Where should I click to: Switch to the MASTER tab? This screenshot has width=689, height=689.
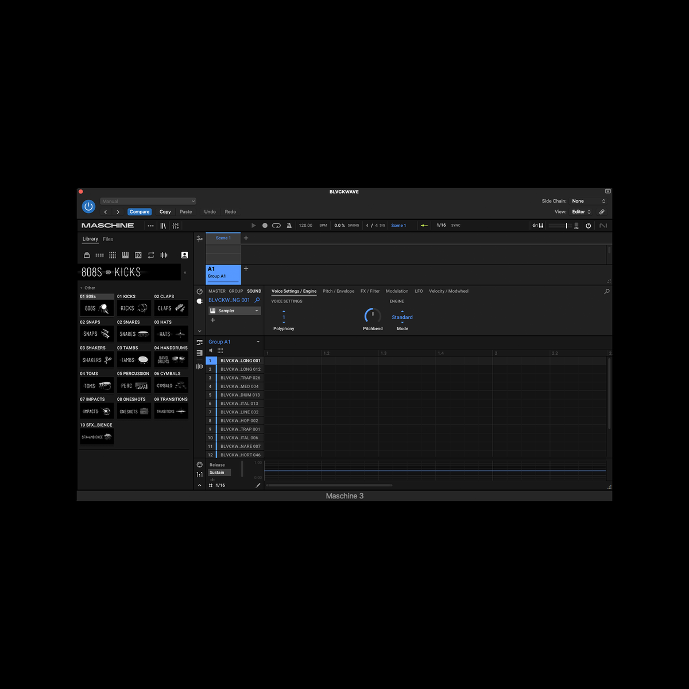[x=217, y=291]
